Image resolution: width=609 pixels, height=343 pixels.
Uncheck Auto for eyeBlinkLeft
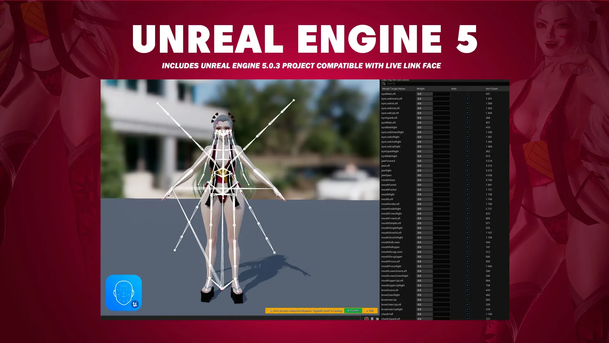[x=467, y=94]
